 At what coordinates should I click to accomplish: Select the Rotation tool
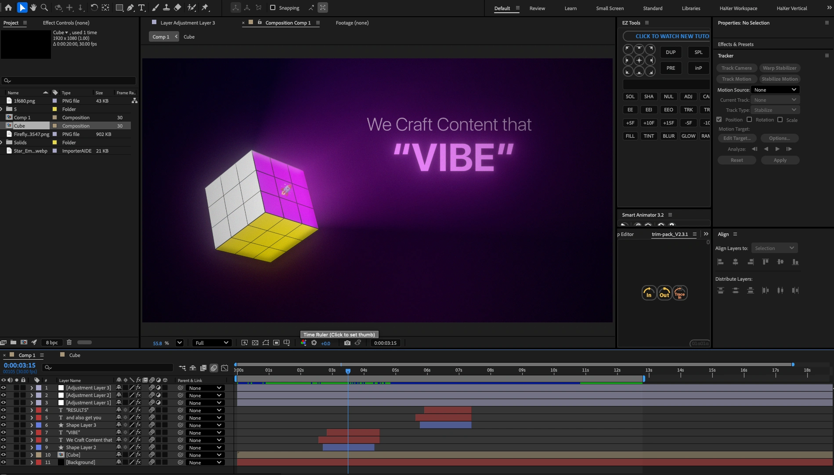94,7
